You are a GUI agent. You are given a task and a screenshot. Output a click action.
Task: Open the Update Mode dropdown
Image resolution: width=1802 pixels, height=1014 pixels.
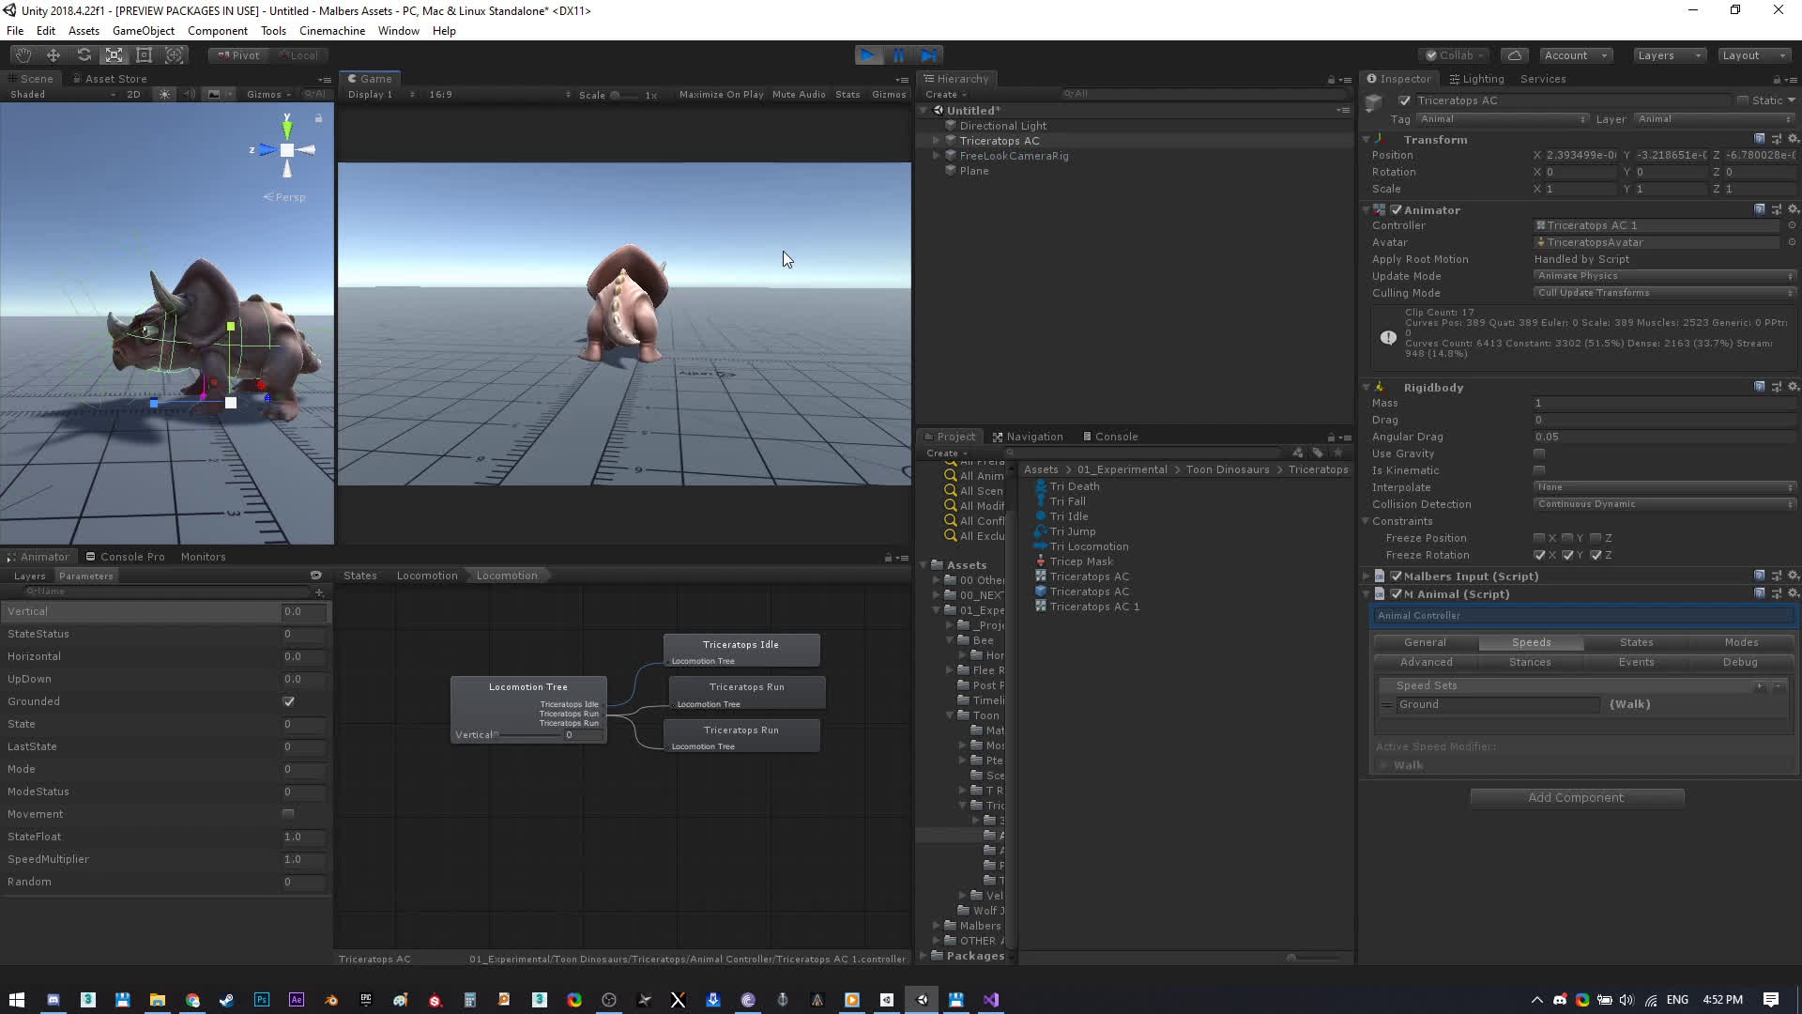pyautogui.click(x=1663, y=276)
